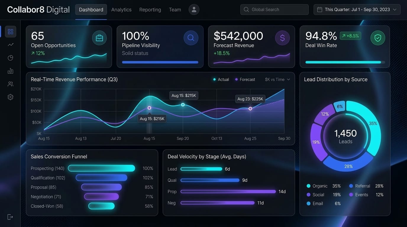Click the dollar icon on Forecast Revenue card
Viewport: 407px width, 227px height.
282,38
